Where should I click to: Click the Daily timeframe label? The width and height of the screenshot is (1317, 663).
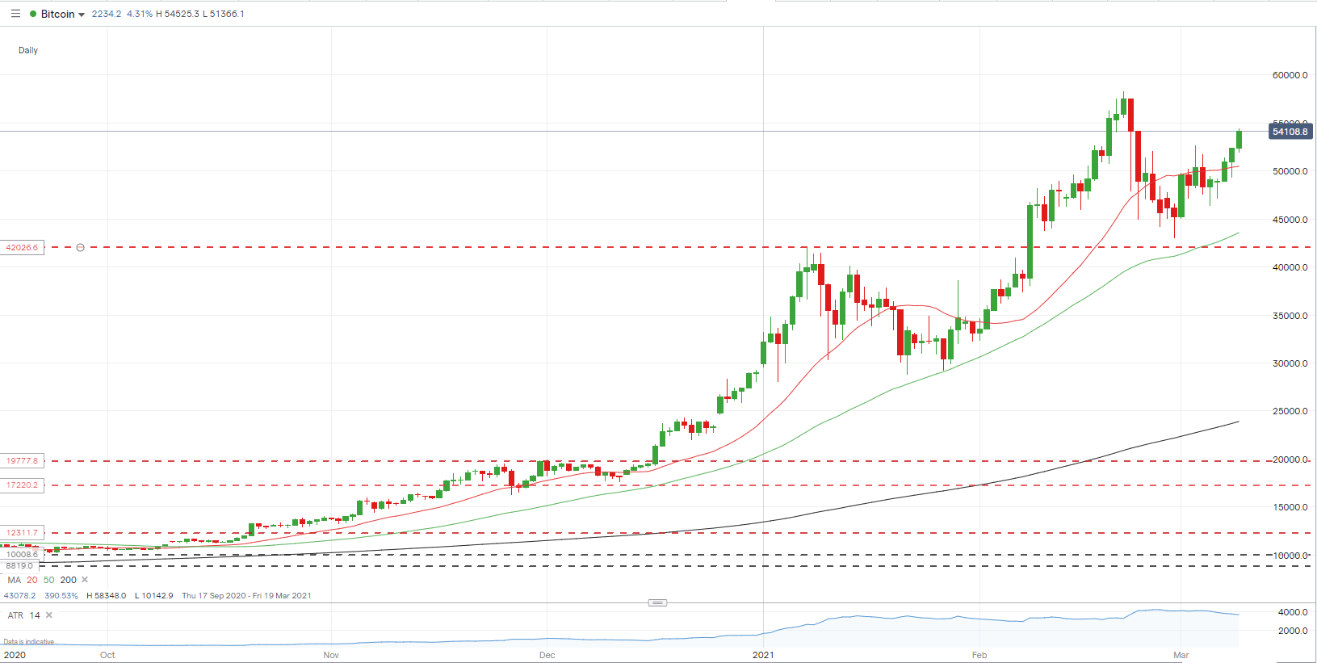tap(28, 50)
